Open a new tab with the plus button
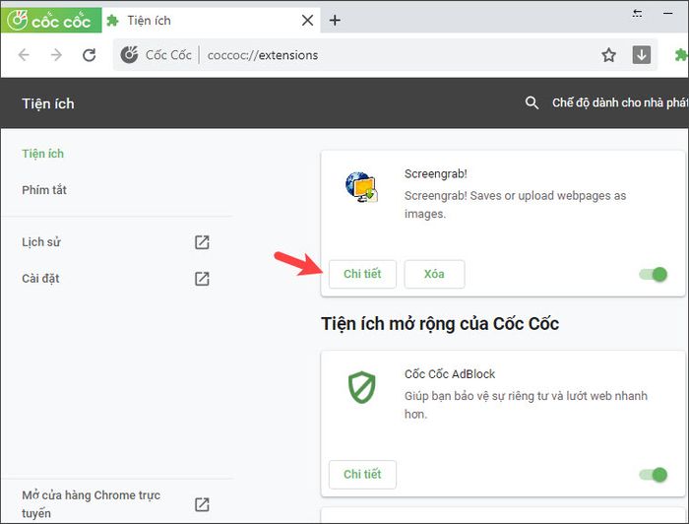Screen dimensions: 689x524 [x=335, y=21]
